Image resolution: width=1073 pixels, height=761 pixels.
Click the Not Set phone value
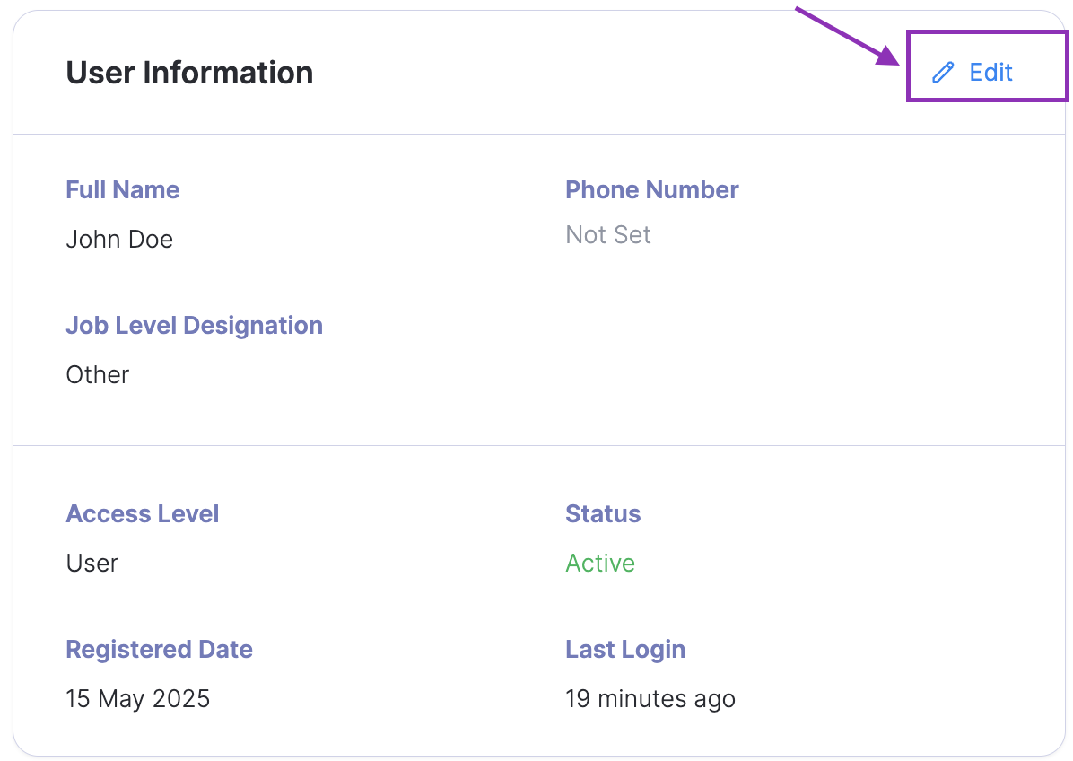[608, 235]
